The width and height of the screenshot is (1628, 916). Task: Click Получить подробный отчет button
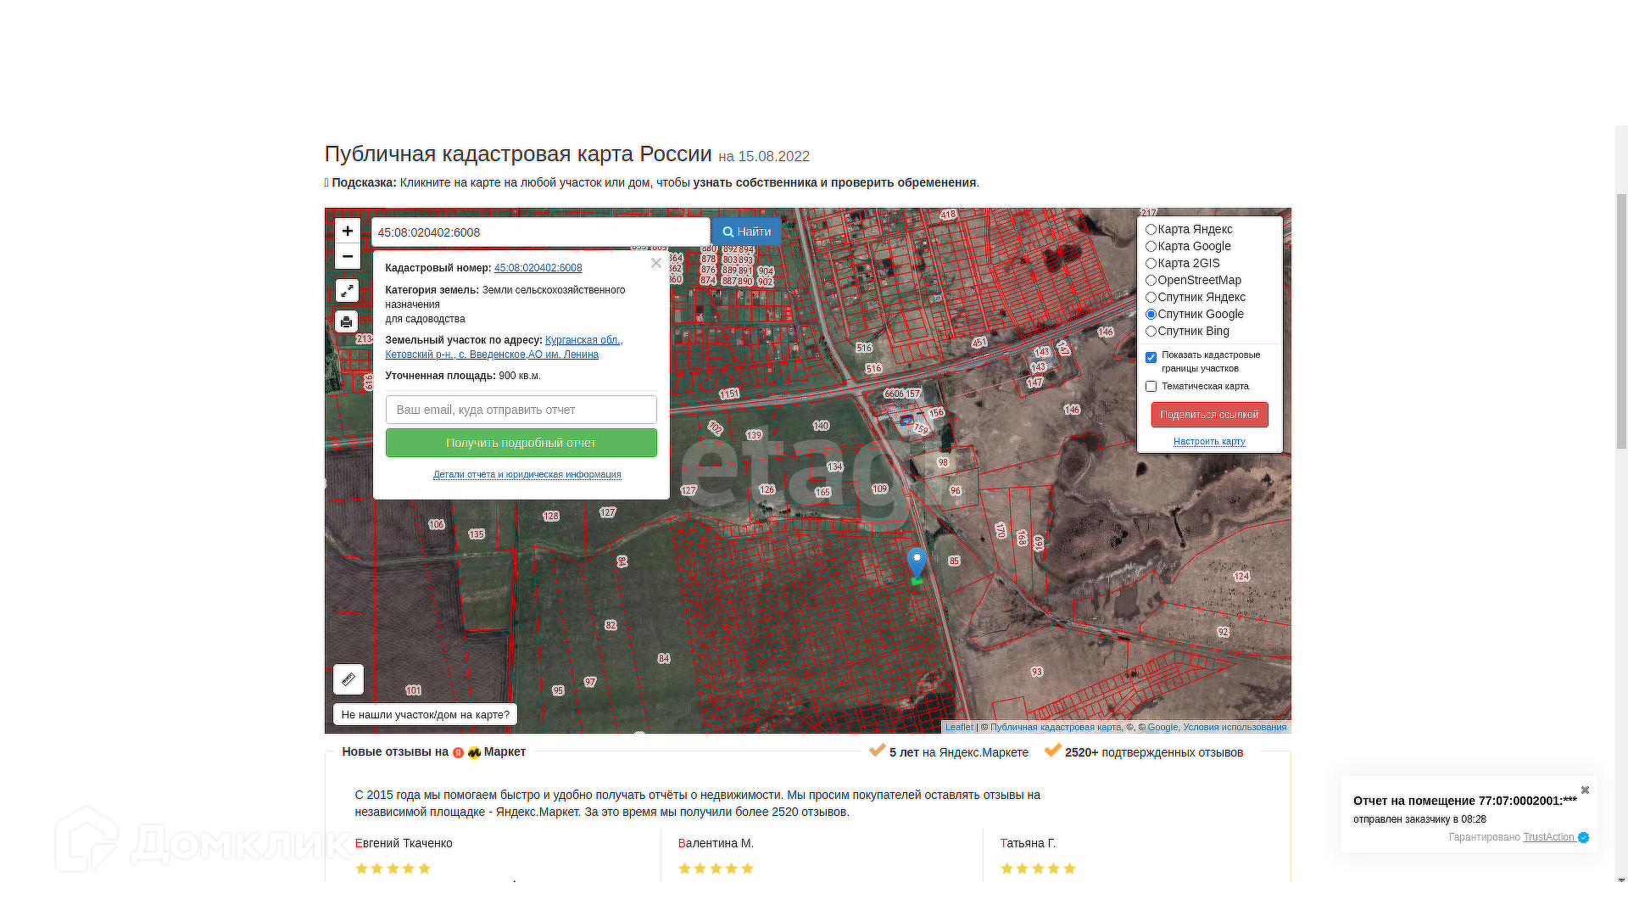[x=521, y=443]
